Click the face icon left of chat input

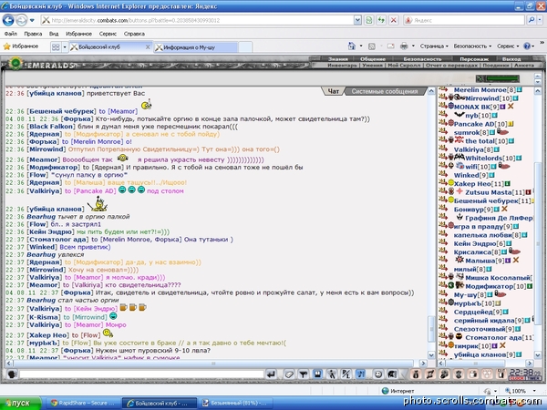[12, 374]
